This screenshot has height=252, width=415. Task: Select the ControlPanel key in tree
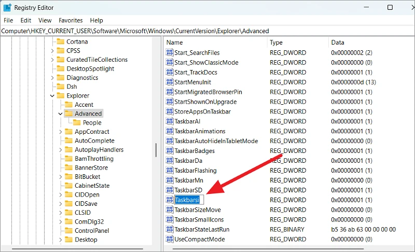[91, 231]
